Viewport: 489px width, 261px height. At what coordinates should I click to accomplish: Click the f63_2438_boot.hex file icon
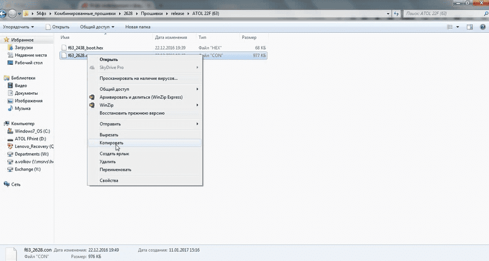[x=64, y=48]
